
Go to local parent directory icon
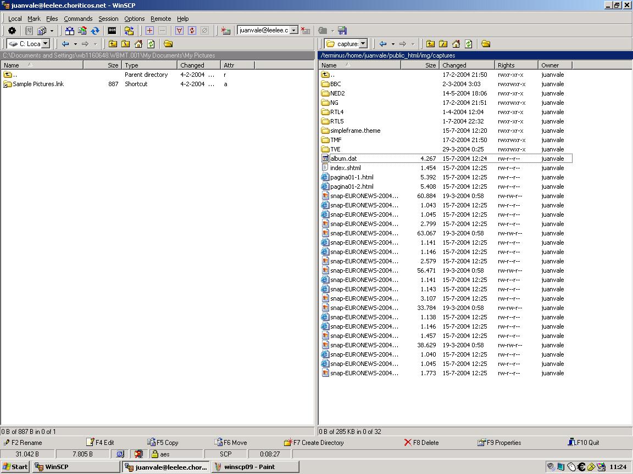pos(113,44)
